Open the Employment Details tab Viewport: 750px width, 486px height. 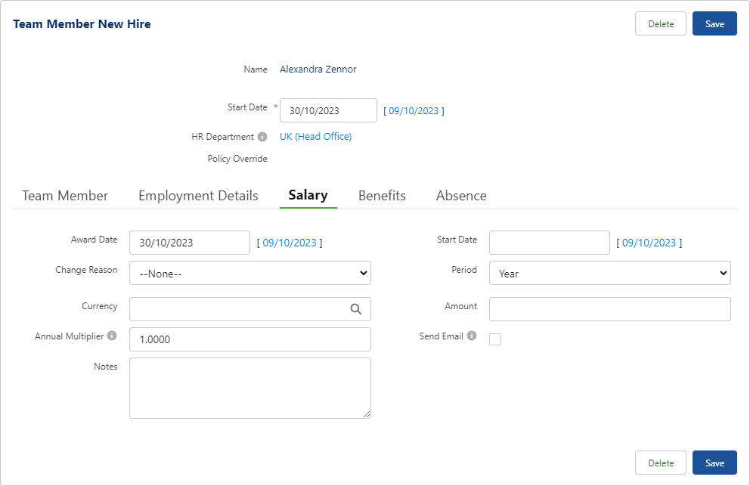(x=198, y=196)
